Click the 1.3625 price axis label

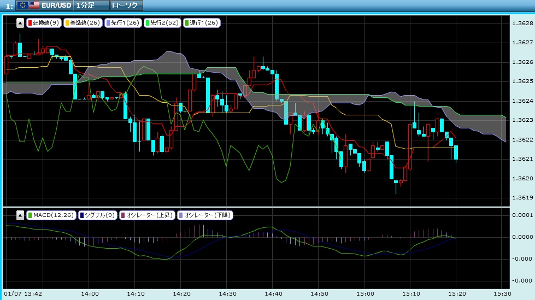pyautogui.click(x=522, y=81)
